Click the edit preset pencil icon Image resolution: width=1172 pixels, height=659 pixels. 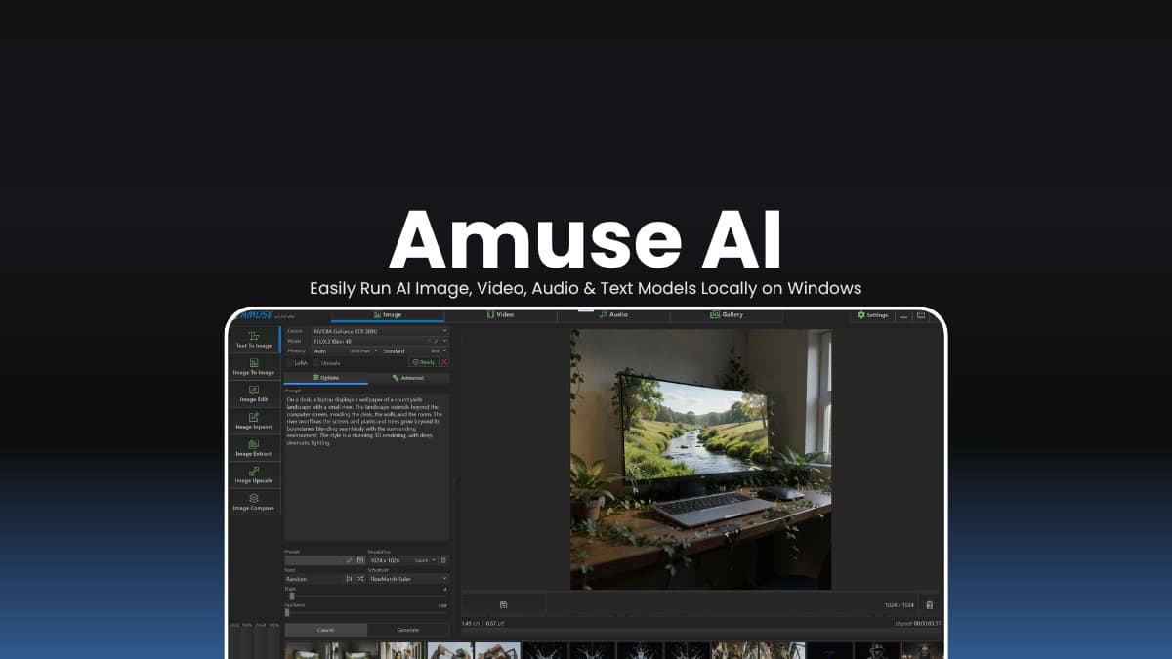(349, 560)
